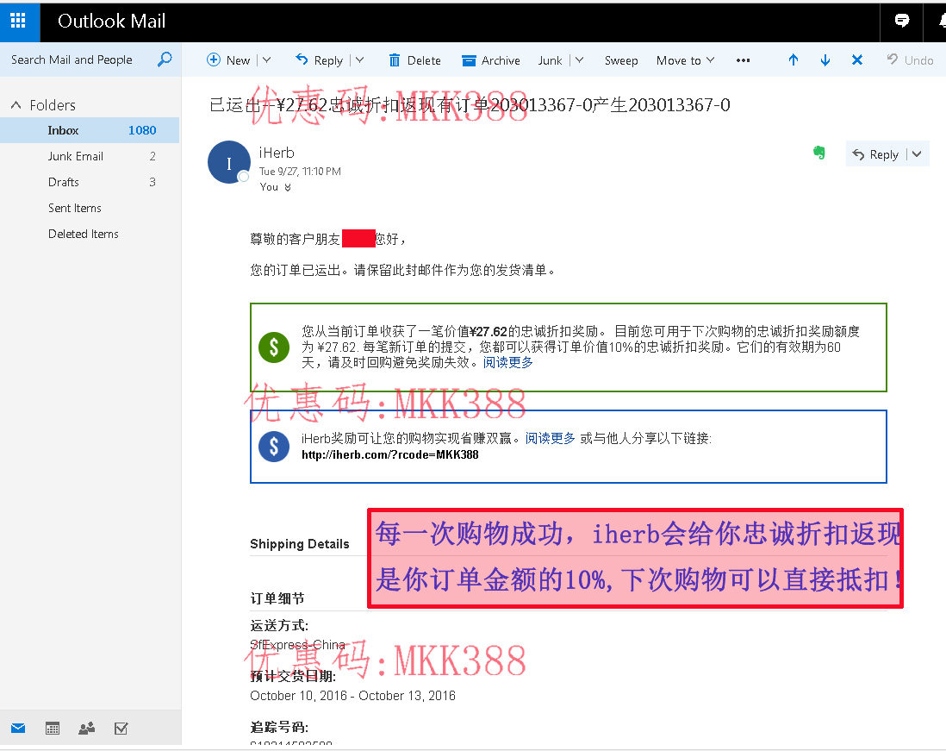
Task: Open the more actions ellipsis
Action: pos(744,60)
